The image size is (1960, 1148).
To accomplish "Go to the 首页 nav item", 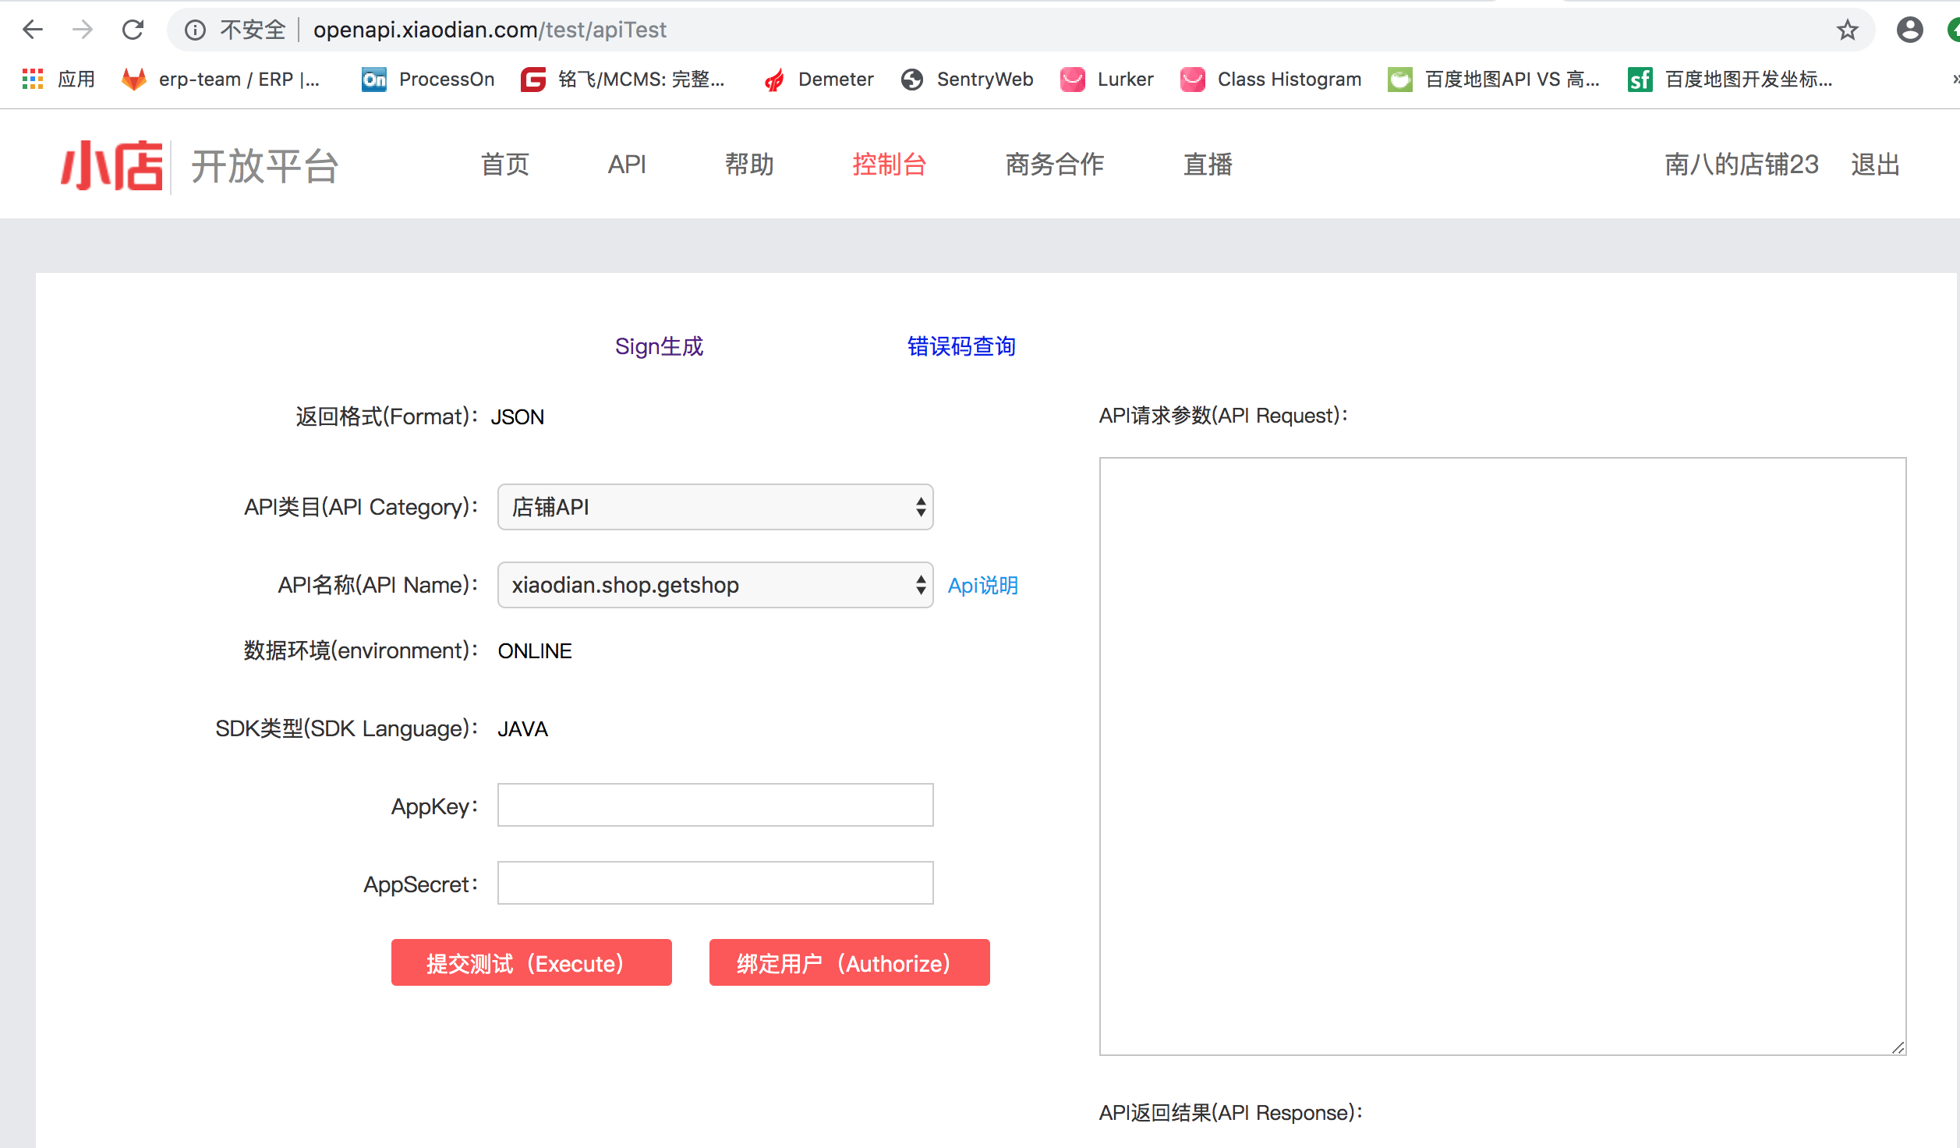I will (505, 165).
